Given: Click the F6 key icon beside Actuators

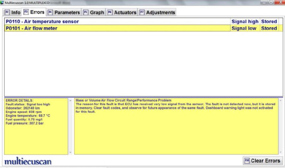Looking at the screenshot, I should pyautogui.click(x=110, y=12).
